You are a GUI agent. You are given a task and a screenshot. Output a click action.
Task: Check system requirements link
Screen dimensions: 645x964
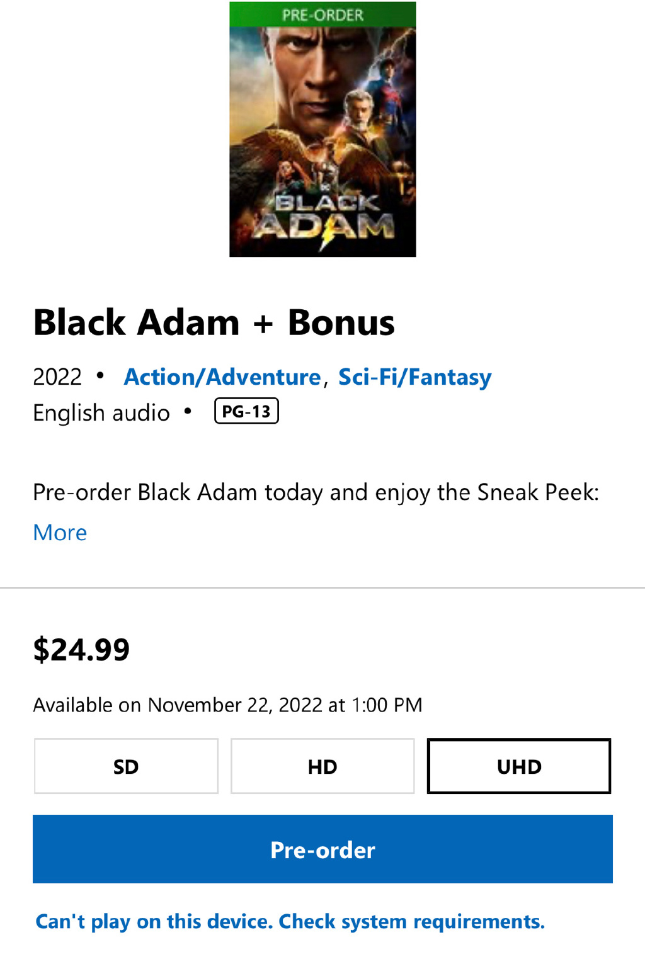[x=290, y=921]
